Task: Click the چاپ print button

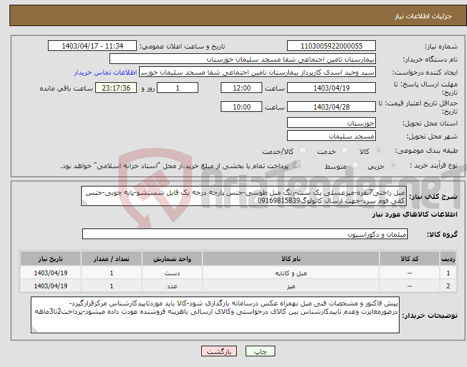Action: (260, 351)
